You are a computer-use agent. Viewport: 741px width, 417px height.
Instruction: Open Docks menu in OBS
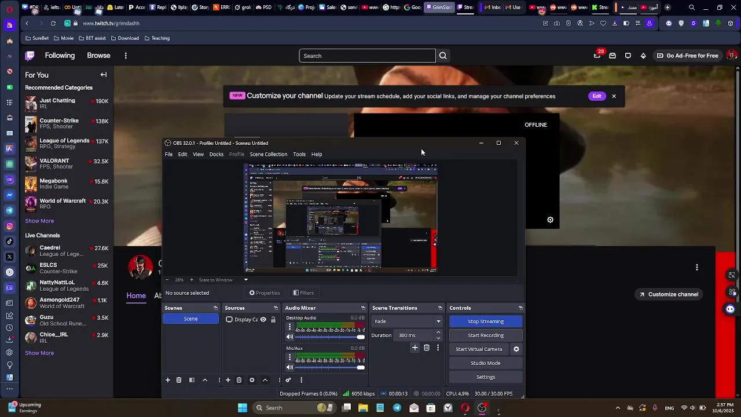(217, 154)
